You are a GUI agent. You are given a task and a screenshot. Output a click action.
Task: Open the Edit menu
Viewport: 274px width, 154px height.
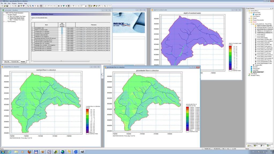[5, 3]
